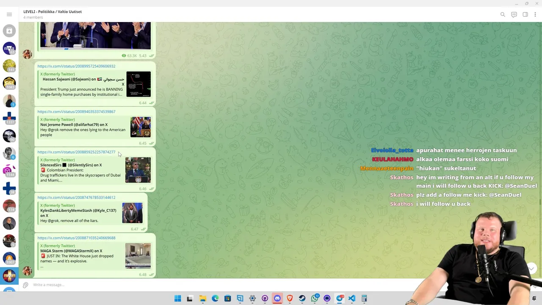Open the chat with the 1083 unread badge
The width and height of the screenshot is (542, 305).
pyautogui.click(x=9, y=83)
